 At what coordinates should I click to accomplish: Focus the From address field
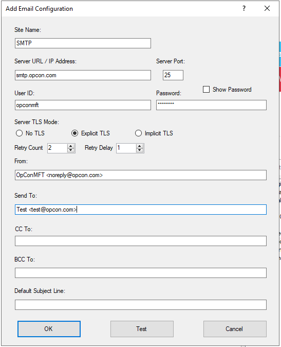click(x=141, y=175)
